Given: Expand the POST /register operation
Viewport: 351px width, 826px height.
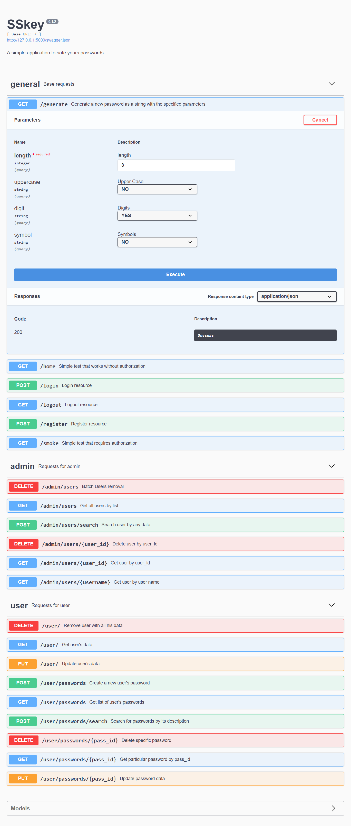Looking at the screenshot, I should 175,424.
